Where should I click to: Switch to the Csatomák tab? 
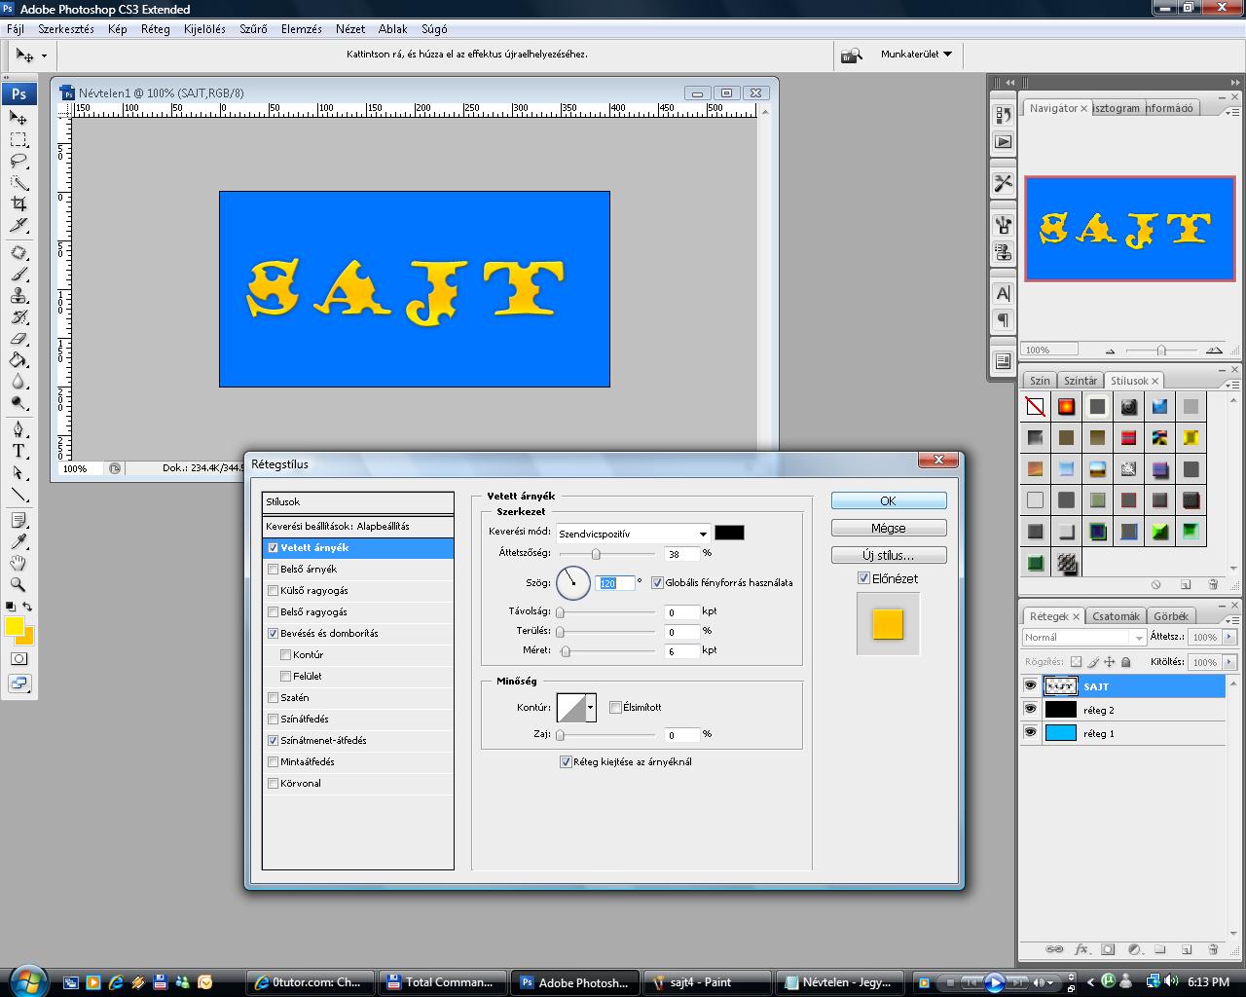click(1116, 616)
